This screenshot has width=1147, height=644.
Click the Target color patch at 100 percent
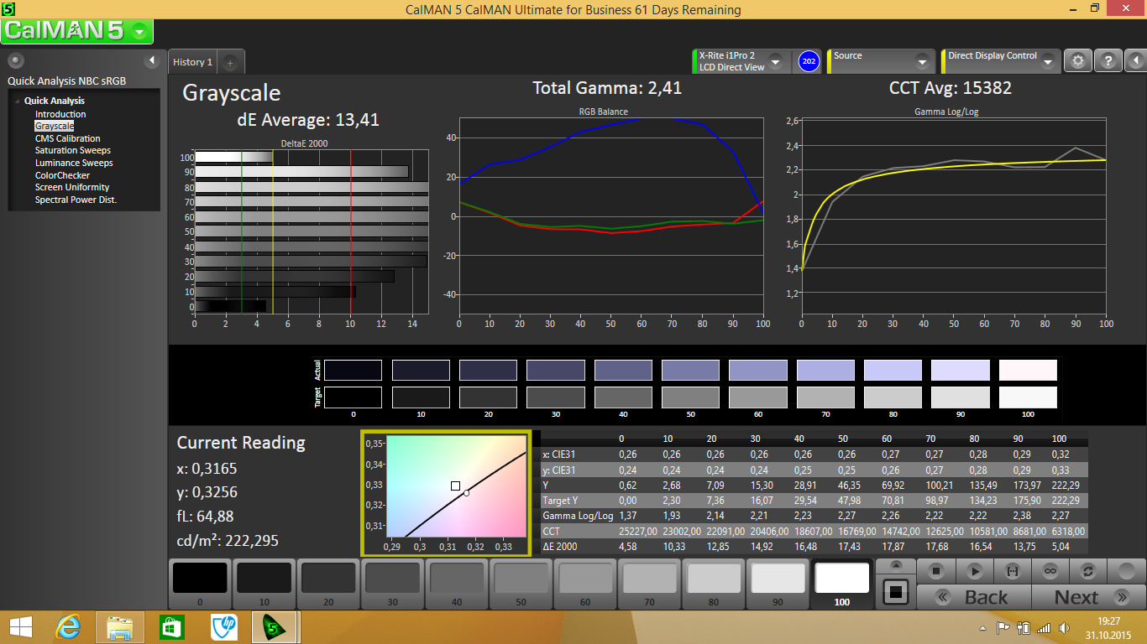pyautogui.click(x=1028, y=397)
